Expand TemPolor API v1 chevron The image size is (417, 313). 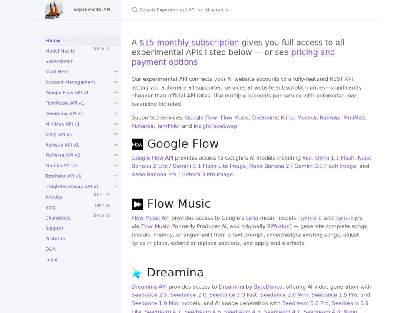point(116,176)
